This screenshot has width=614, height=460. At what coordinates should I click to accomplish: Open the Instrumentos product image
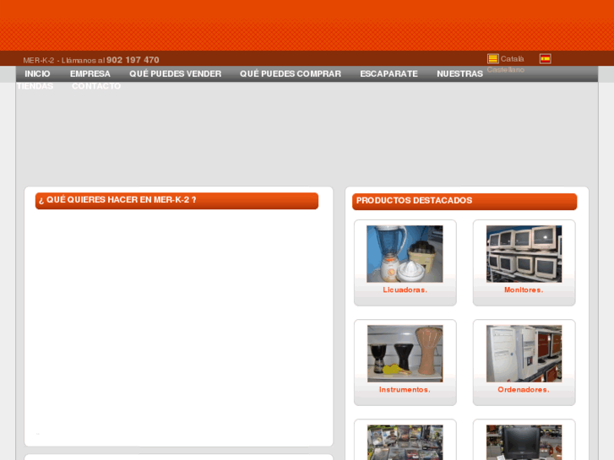tap(405, 354)
